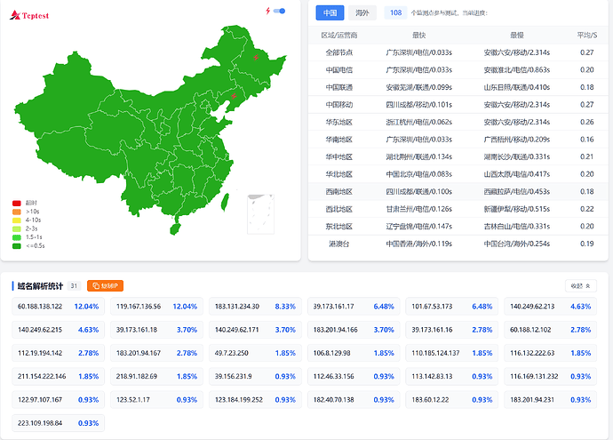The image size is (613, 440).
Task: Click IP card 39.173.161.18
Action: [x=156, y=330]
